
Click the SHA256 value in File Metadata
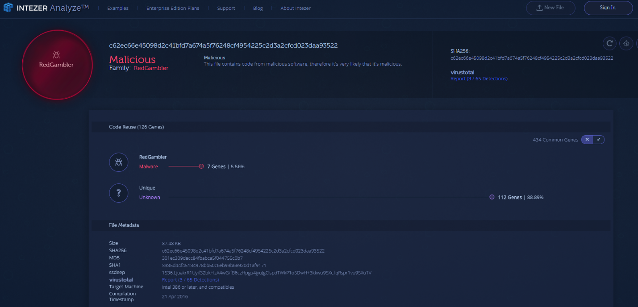[243, 251]
